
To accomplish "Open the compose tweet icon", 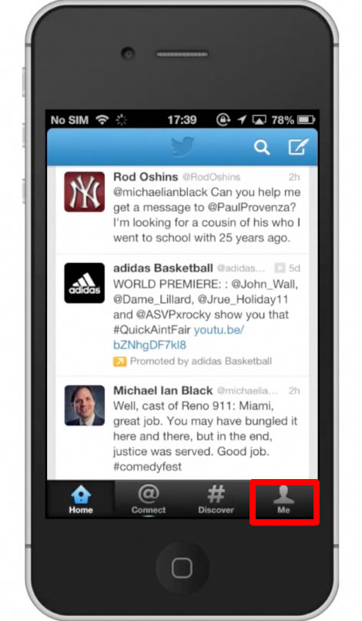I will click(x=298, y=147).
